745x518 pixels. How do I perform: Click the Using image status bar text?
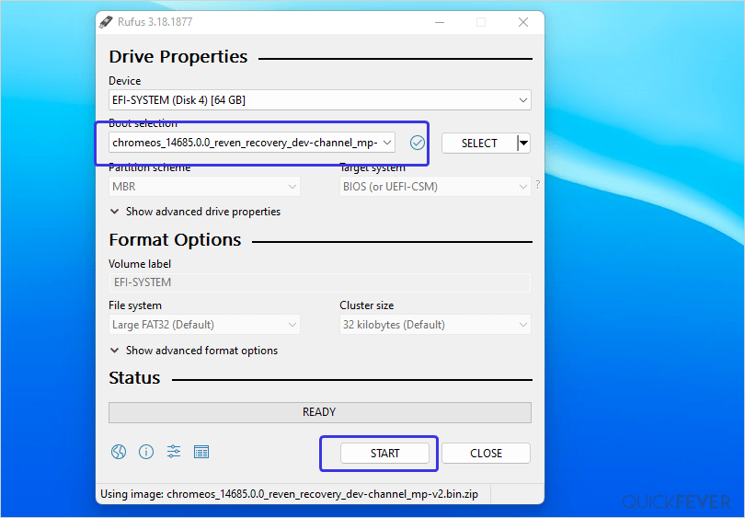pyautogui.click(x=290, y=494)
